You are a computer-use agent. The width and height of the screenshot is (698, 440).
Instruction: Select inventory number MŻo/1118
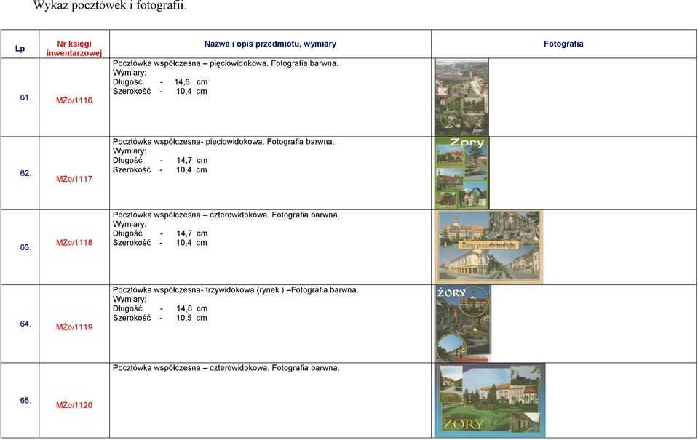(74, 242)
